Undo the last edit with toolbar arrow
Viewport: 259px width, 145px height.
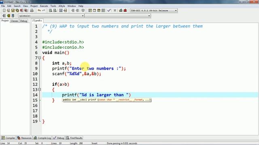click(x=39, y=10)
